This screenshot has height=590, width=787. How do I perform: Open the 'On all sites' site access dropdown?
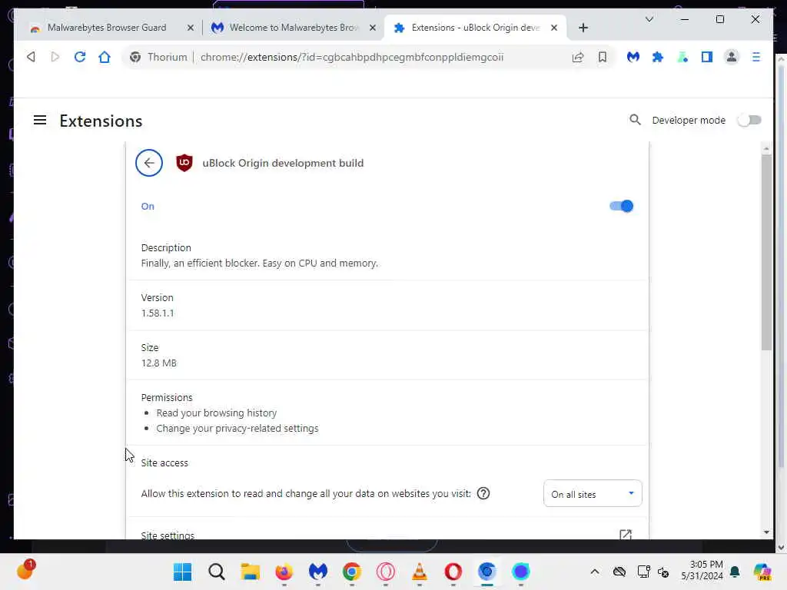click(x=593, y=494)
